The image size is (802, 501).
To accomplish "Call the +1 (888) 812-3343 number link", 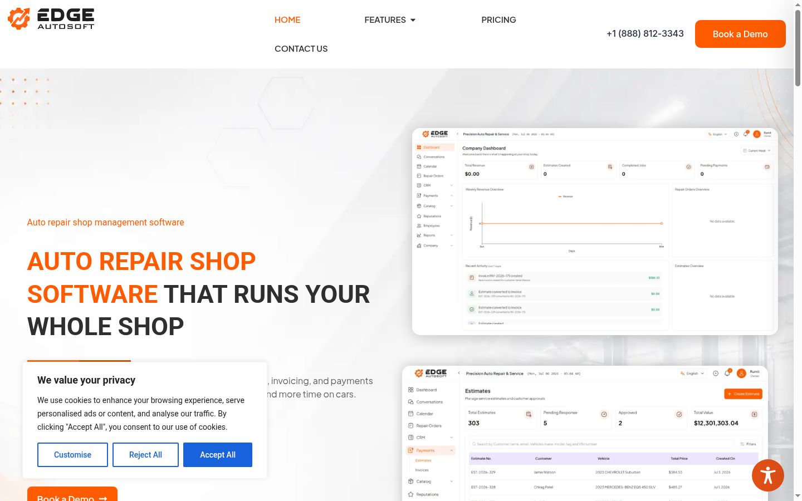I will click(645, 34).
